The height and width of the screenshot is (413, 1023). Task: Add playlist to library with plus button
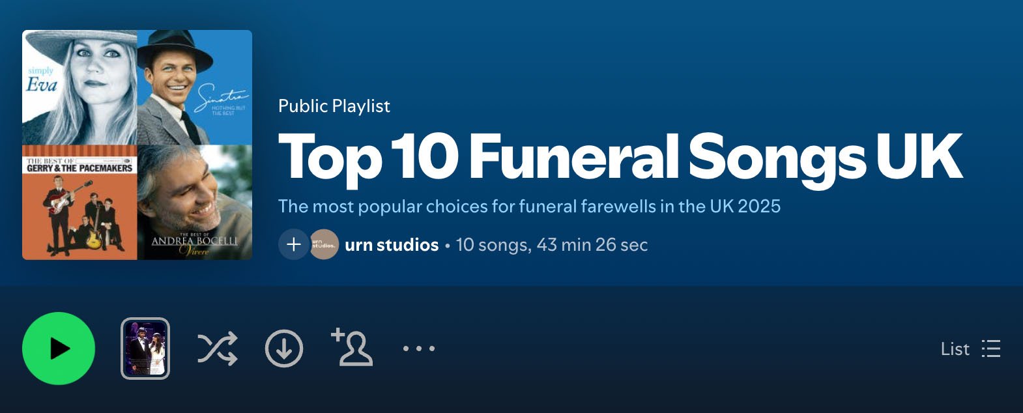pos(293,244)
